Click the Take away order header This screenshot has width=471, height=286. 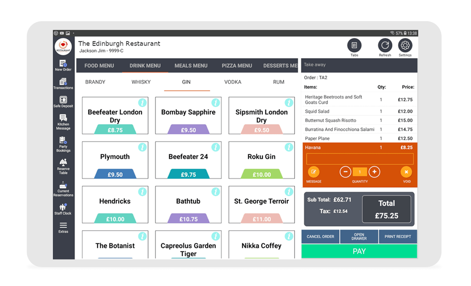359,65
